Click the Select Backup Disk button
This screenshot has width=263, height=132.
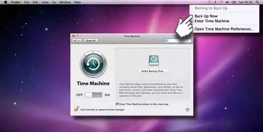[154, 71]
